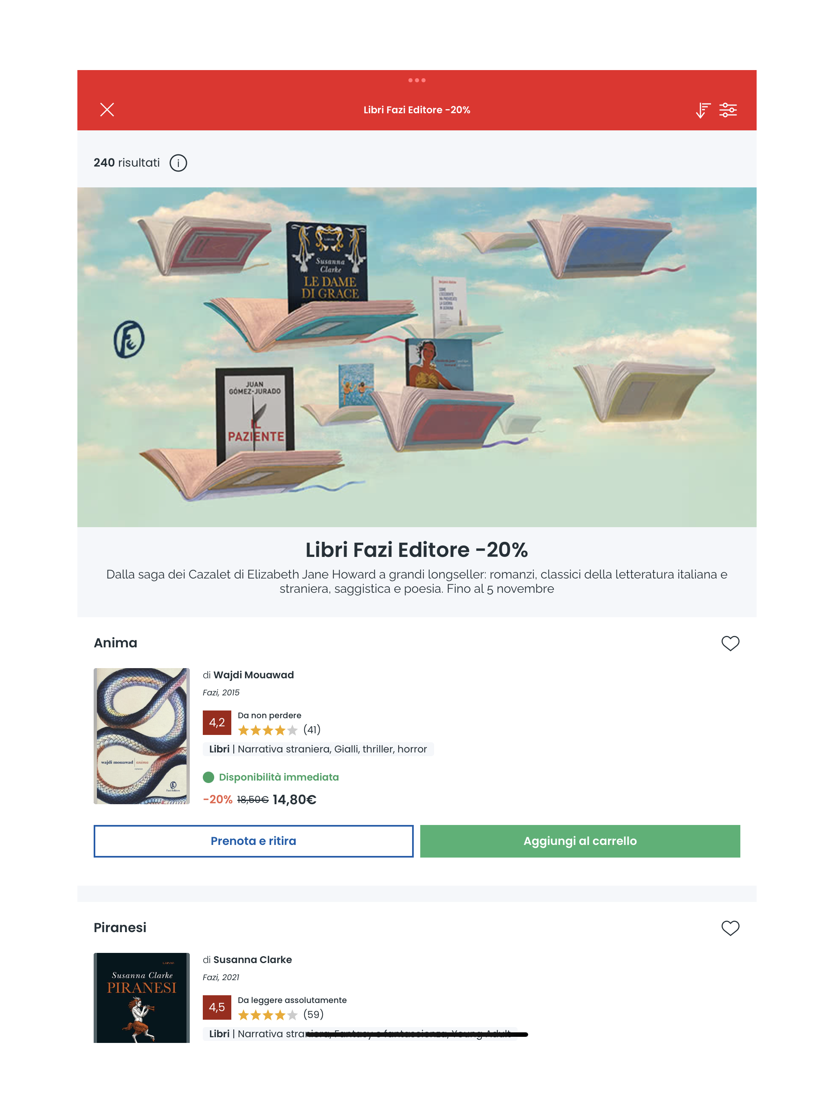Open the Piranesi title link
Image resolution: width=834 pixels, height=1113 pixels.
[120, 928]
